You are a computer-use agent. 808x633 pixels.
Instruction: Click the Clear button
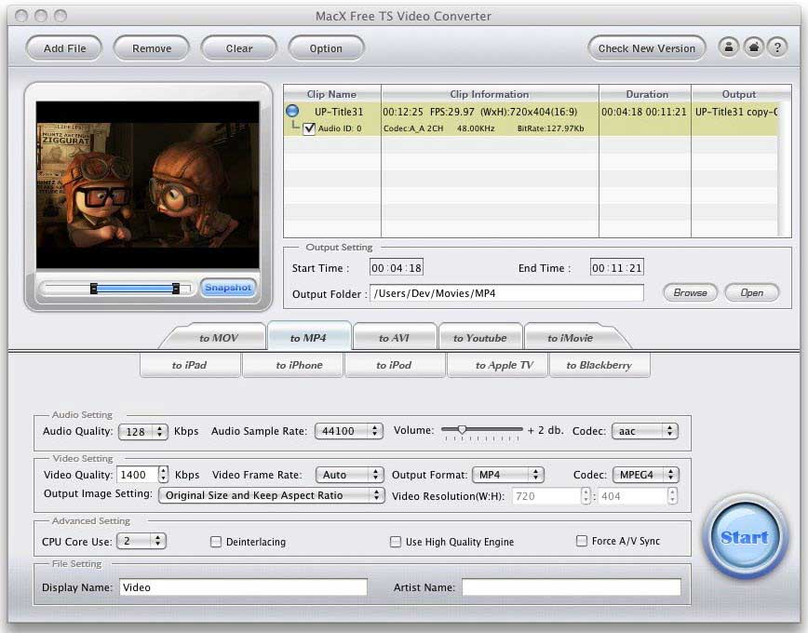239,48
